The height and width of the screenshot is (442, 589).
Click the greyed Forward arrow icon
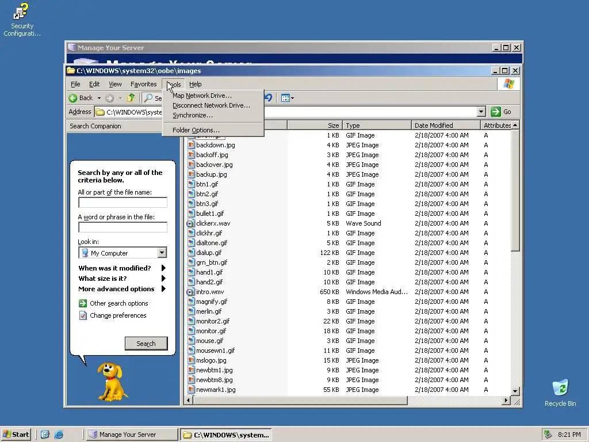click(109, 98)
